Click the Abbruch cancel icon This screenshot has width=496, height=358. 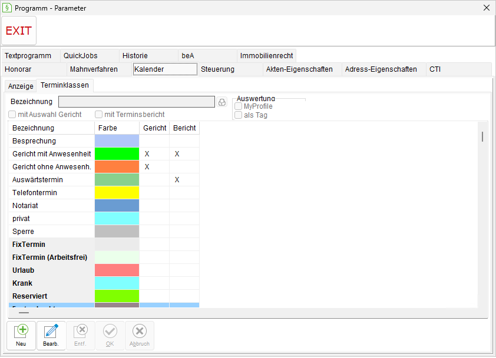click(x=140, y=336)
